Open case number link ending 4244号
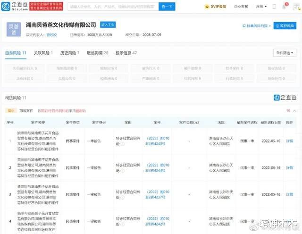302x234 pixels. [157, 168]
